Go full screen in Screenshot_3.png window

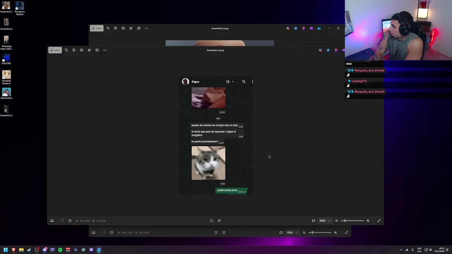coord(379,221)
